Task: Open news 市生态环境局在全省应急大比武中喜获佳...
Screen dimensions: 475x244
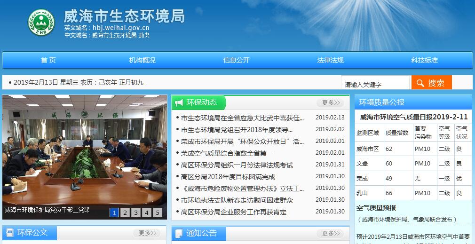Action: 242,118
